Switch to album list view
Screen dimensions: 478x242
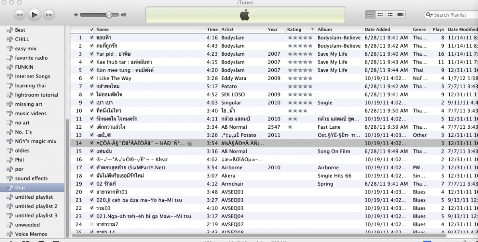(380, 15)
